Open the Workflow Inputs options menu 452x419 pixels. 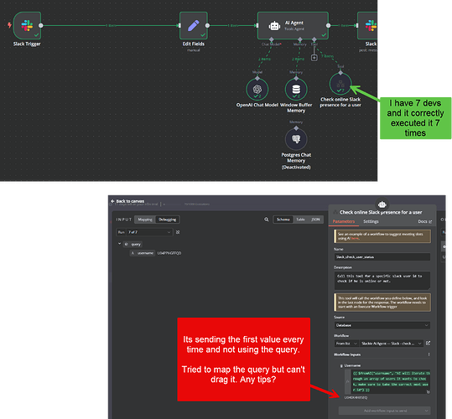[429, 354]
